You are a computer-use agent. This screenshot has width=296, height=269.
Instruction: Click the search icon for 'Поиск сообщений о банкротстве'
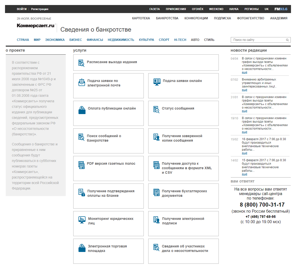(81, 137)
